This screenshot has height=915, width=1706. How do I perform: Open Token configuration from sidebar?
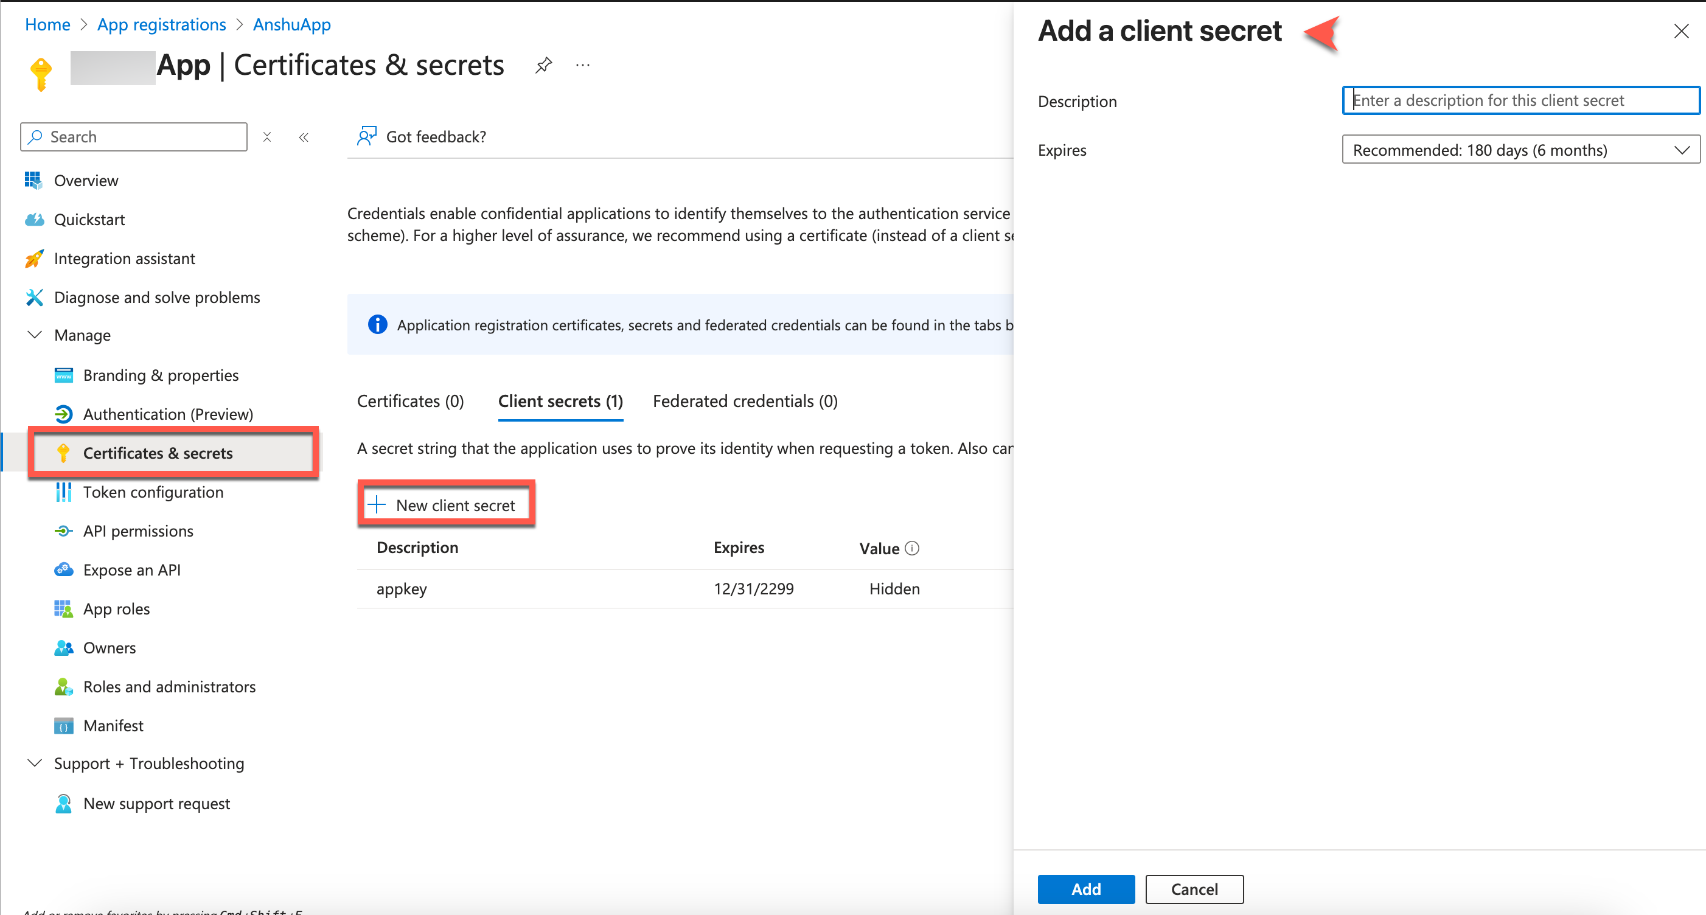[153, 492]
